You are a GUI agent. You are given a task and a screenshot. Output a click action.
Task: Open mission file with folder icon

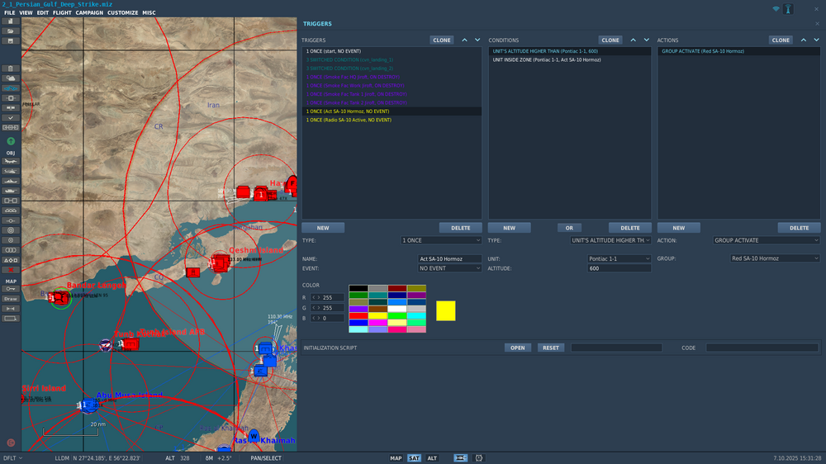11,31
